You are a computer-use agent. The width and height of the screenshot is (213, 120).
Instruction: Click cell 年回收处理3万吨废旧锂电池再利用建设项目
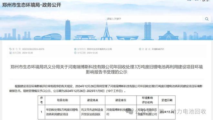tap(63, 112)
